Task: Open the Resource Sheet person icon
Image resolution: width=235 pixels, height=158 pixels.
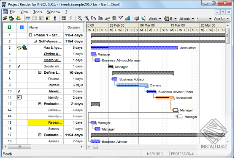Action: [55, 18]
